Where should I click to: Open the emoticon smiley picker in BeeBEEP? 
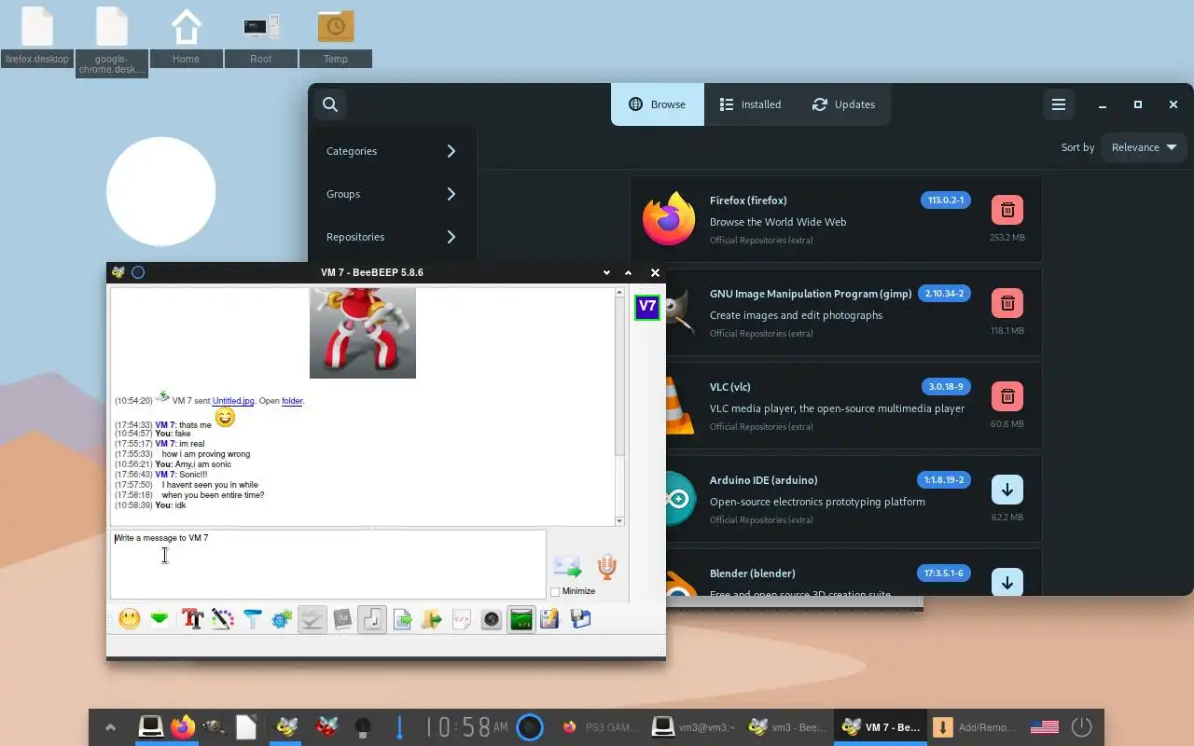(x=130, y=619)
